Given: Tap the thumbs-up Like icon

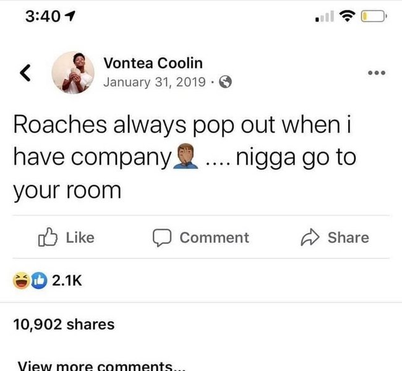Looking at the screenshot, I should pos(48,237).
